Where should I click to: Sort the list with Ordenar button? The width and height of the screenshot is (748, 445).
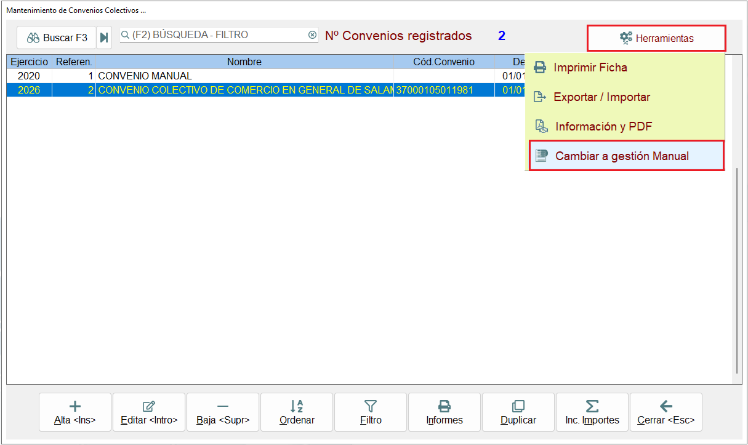[x=297, y=412]
